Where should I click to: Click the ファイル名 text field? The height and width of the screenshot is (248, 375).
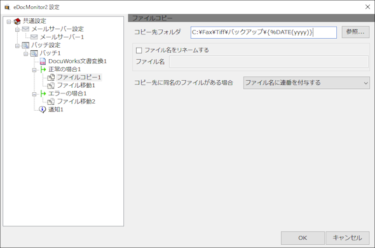tap(269, 62)
